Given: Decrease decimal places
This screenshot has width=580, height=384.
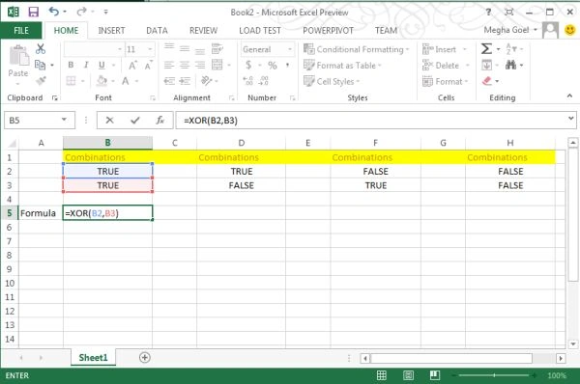Looking at the screenshot, I should click(x=264, y=81).
